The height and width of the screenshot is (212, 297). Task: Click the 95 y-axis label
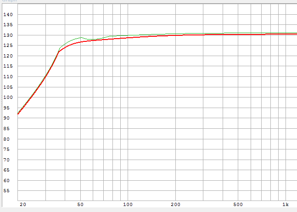pos(6,108)
